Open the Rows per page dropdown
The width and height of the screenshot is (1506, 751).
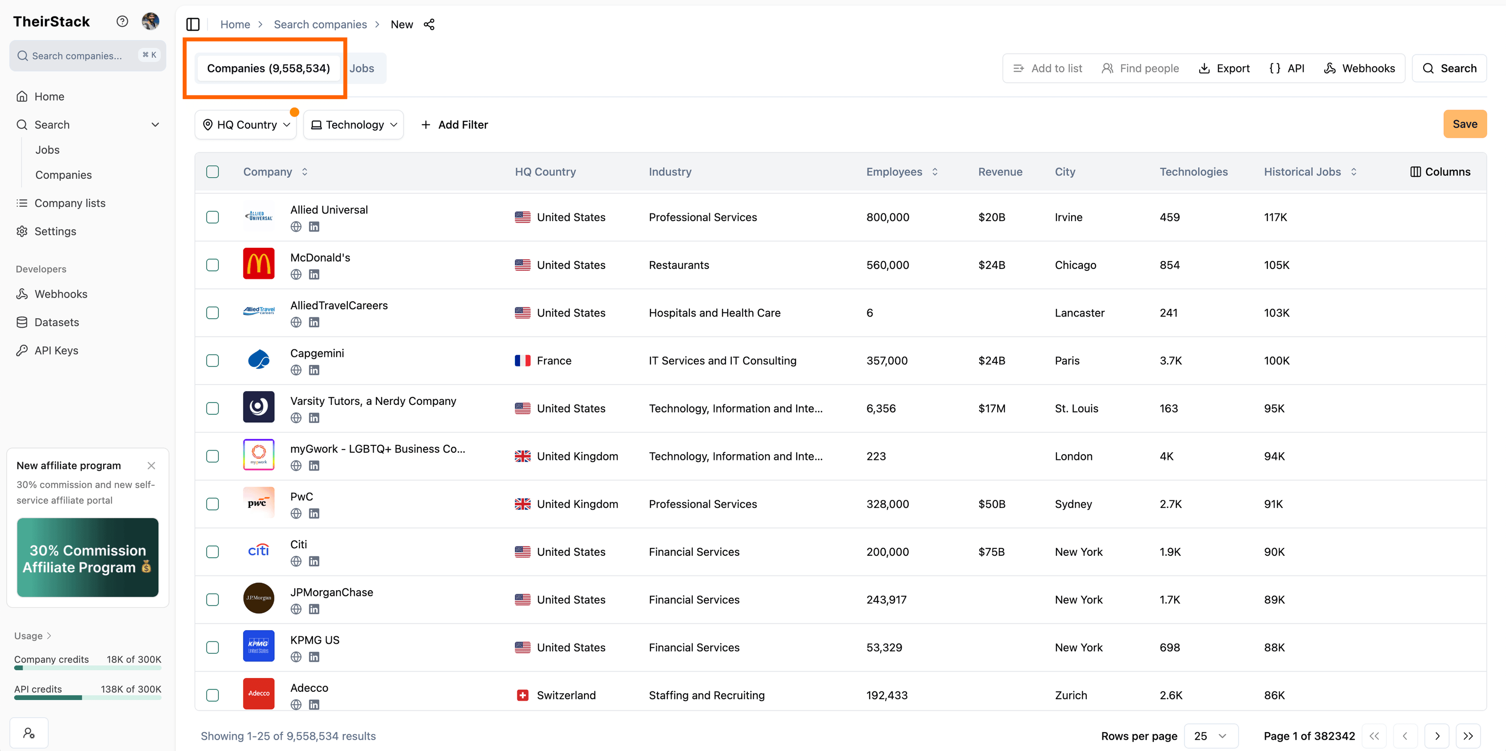1210,736
